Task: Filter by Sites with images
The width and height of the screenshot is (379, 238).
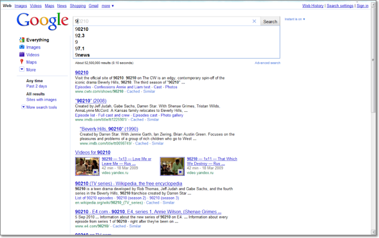Action: 41,99
